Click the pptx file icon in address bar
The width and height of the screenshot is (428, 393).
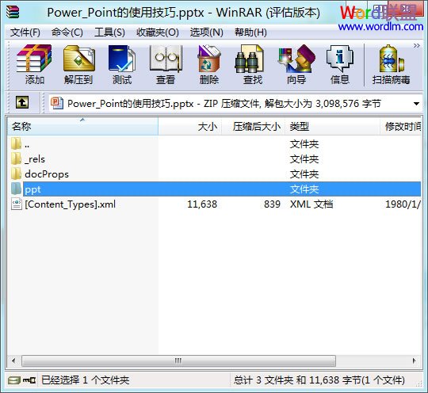point(57,104)
